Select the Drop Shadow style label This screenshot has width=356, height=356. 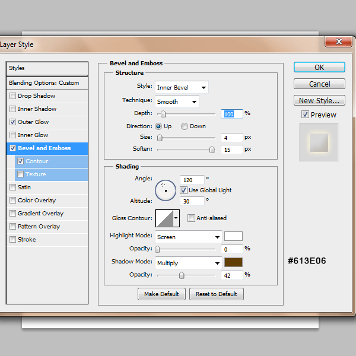click(37, 96)
